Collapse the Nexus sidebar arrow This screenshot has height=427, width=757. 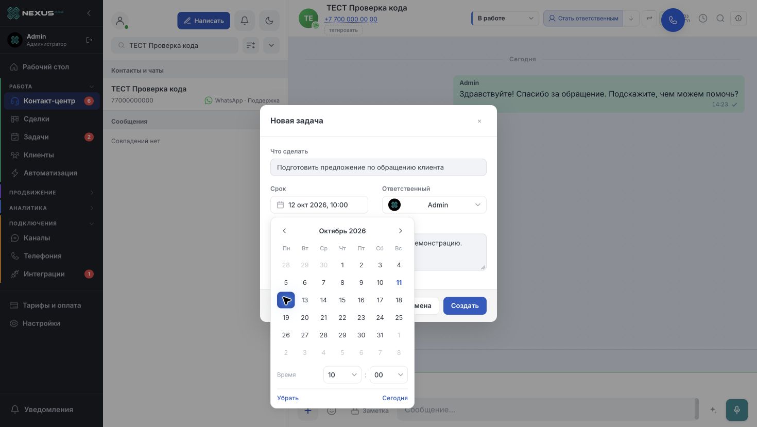pos(89,13)
